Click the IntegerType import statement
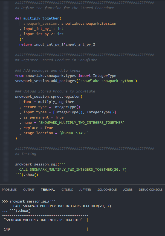The width and height of the screenshot is (165, 236). pyautogui.click(x=65, y=75)
